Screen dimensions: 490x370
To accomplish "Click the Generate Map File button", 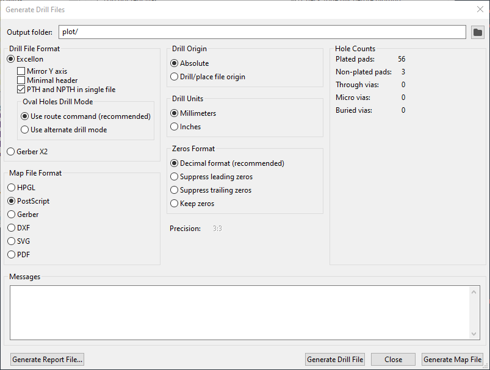I will 452,360.
